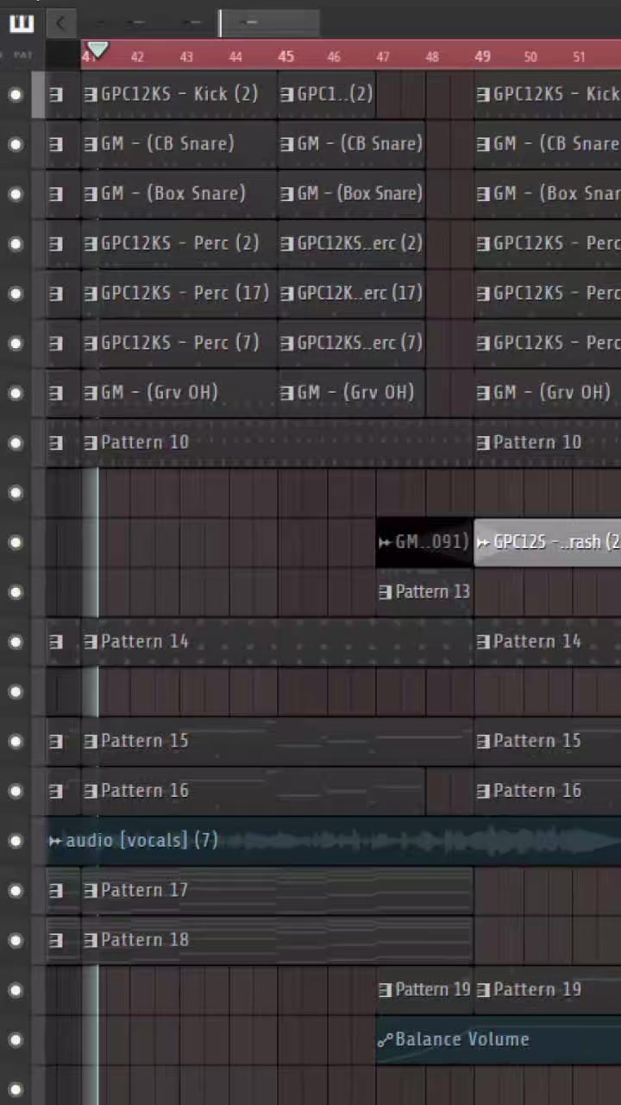Mute the GPC12KS - Perc (17) track
Viewport: 621px width, 1105px height.
[x=16, y=294]
